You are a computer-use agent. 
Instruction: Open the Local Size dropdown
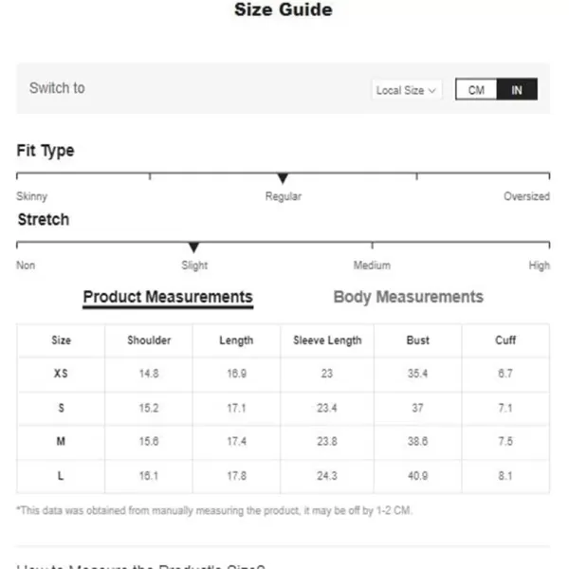[x=406, y=90]
